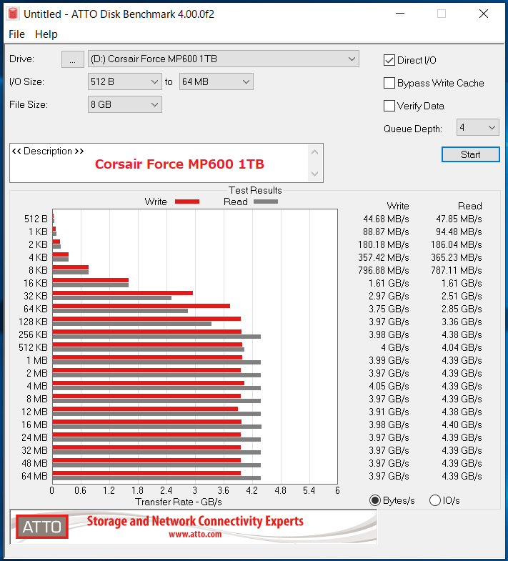Viewport: 508px width, 561px height.
Task: Enable Bypass Write Cache checkbox
Action: [389, 83]
